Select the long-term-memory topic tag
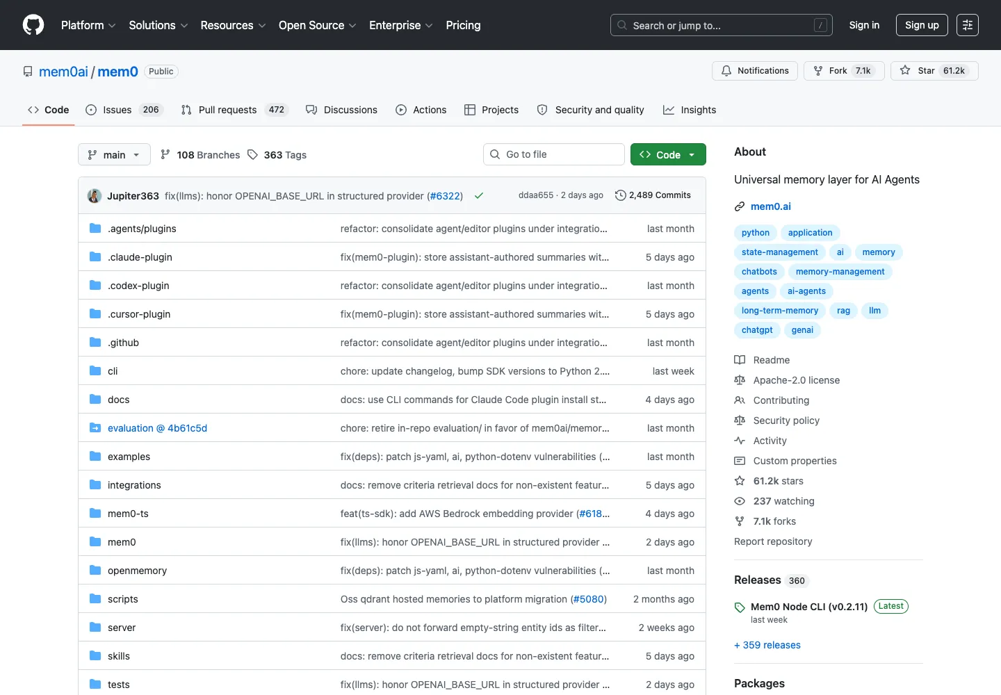Screen dimensions: 1001x695 pos(780,311)
